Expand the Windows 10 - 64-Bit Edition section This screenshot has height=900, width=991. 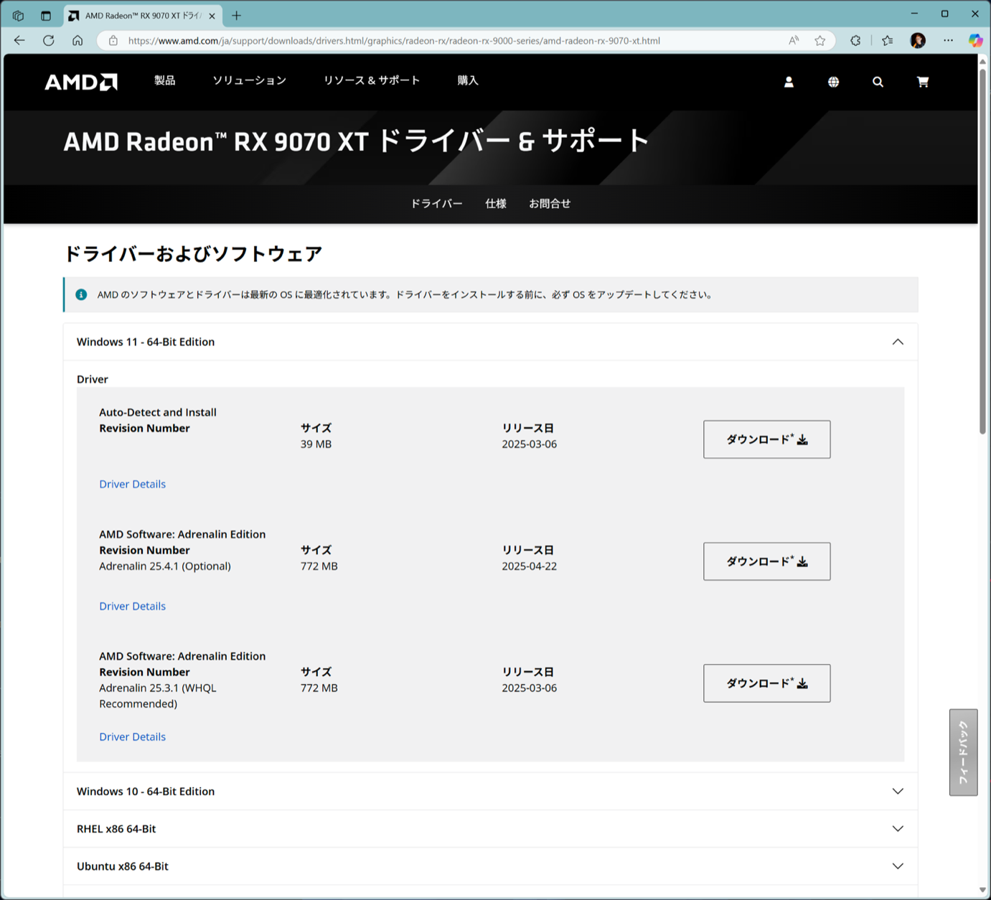click(x=491, y=791)
